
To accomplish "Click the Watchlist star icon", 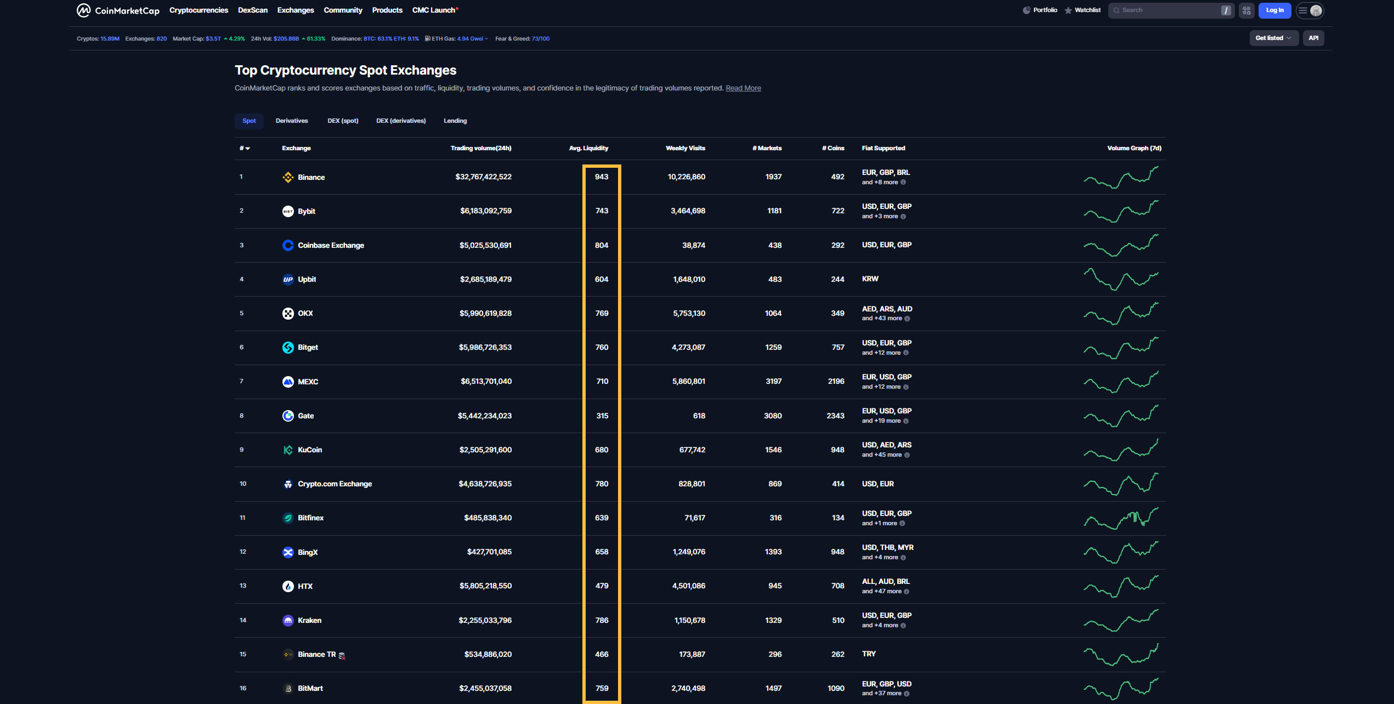I will (x=1068, y=10).
